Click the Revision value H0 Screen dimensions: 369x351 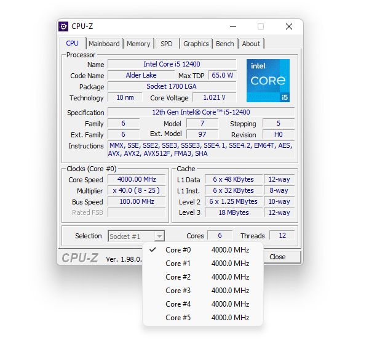click(279, 134)
